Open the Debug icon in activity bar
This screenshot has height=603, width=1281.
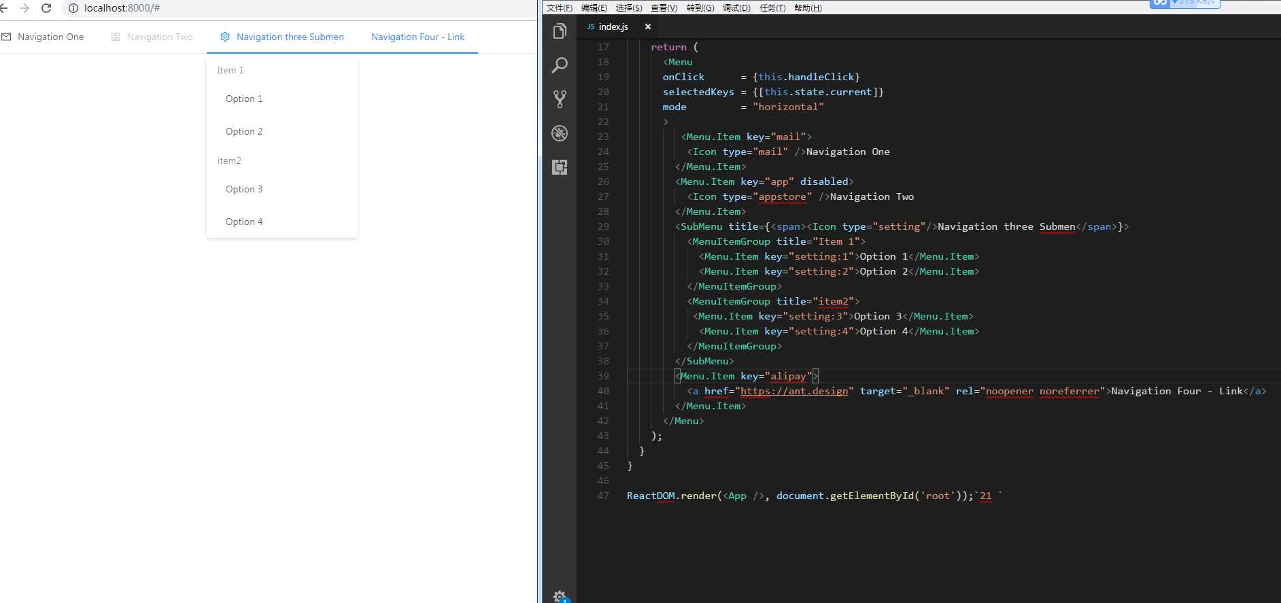point(560,133)
